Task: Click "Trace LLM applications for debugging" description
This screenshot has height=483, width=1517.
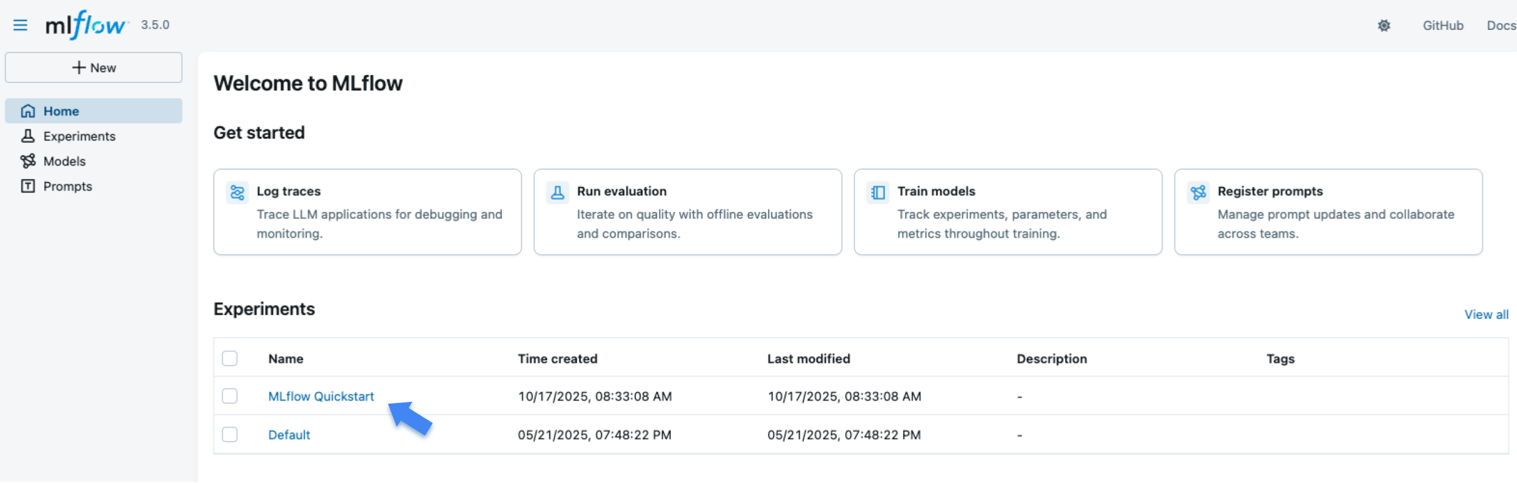Action: pyautogui.click(x=379, y=223)
